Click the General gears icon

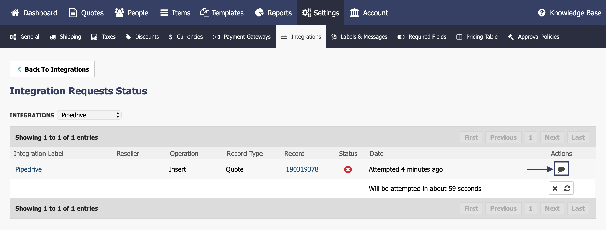(x=13, y=37)
